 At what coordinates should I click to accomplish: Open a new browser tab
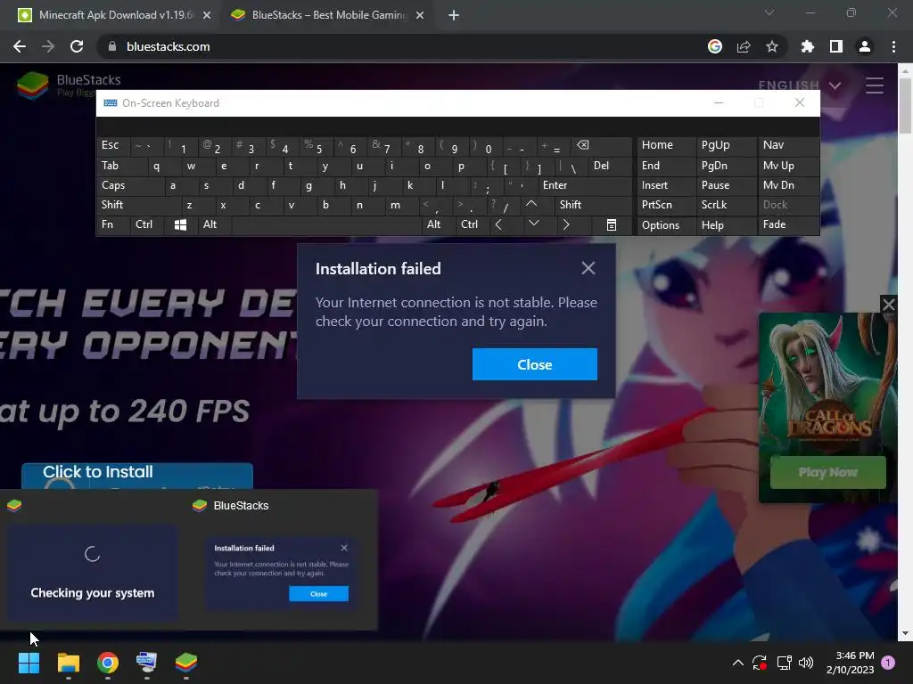[x=454, y=15]
